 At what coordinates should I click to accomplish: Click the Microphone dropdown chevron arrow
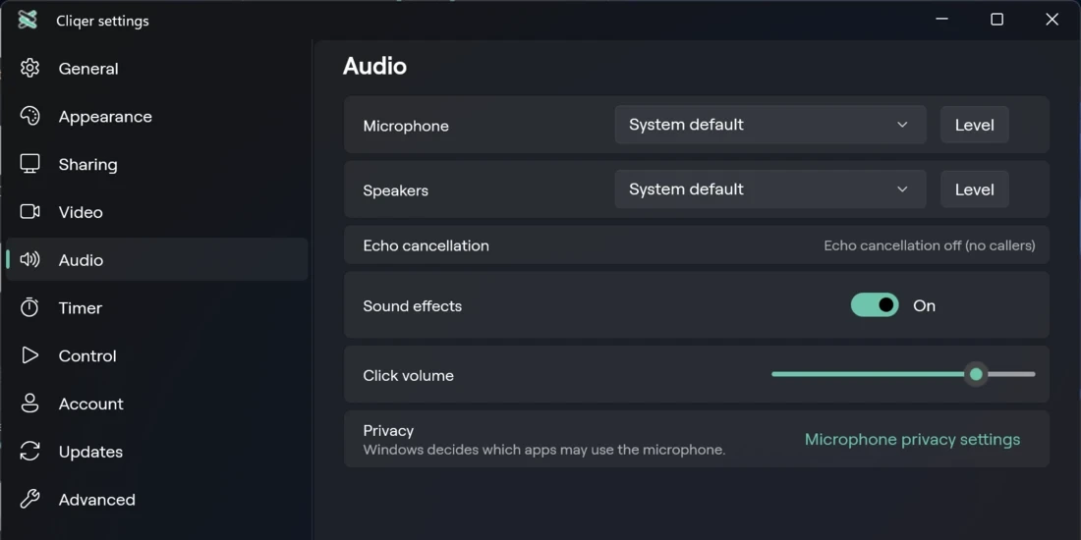point(902,125)
